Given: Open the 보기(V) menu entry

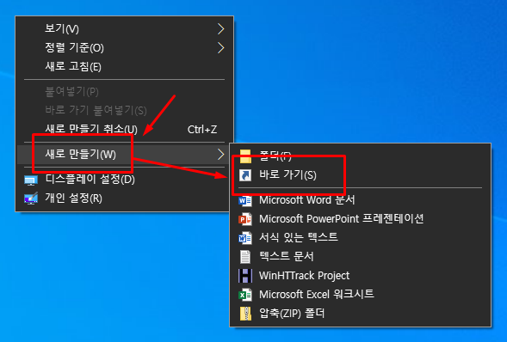Looking at the screenshot, I should click(125, 28).
